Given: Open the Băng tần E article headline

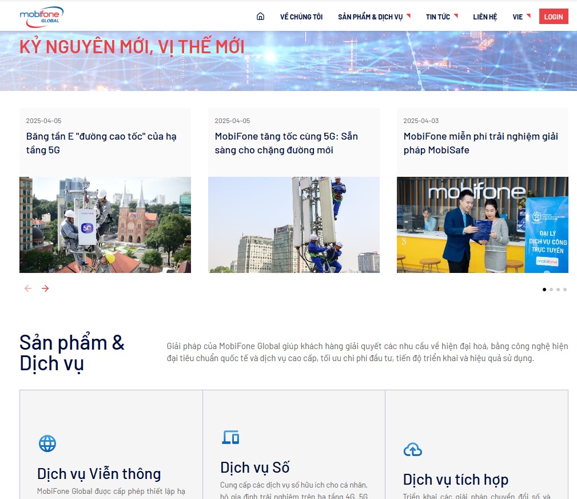Looking at the screenshot, I should pyautogui.click(x=101, y=143).
